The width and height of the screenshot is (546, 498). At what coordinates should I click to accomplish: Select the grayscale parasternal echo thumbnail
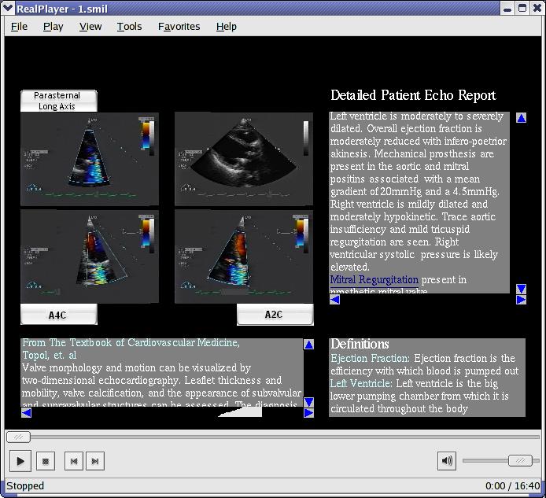(244, 159)
